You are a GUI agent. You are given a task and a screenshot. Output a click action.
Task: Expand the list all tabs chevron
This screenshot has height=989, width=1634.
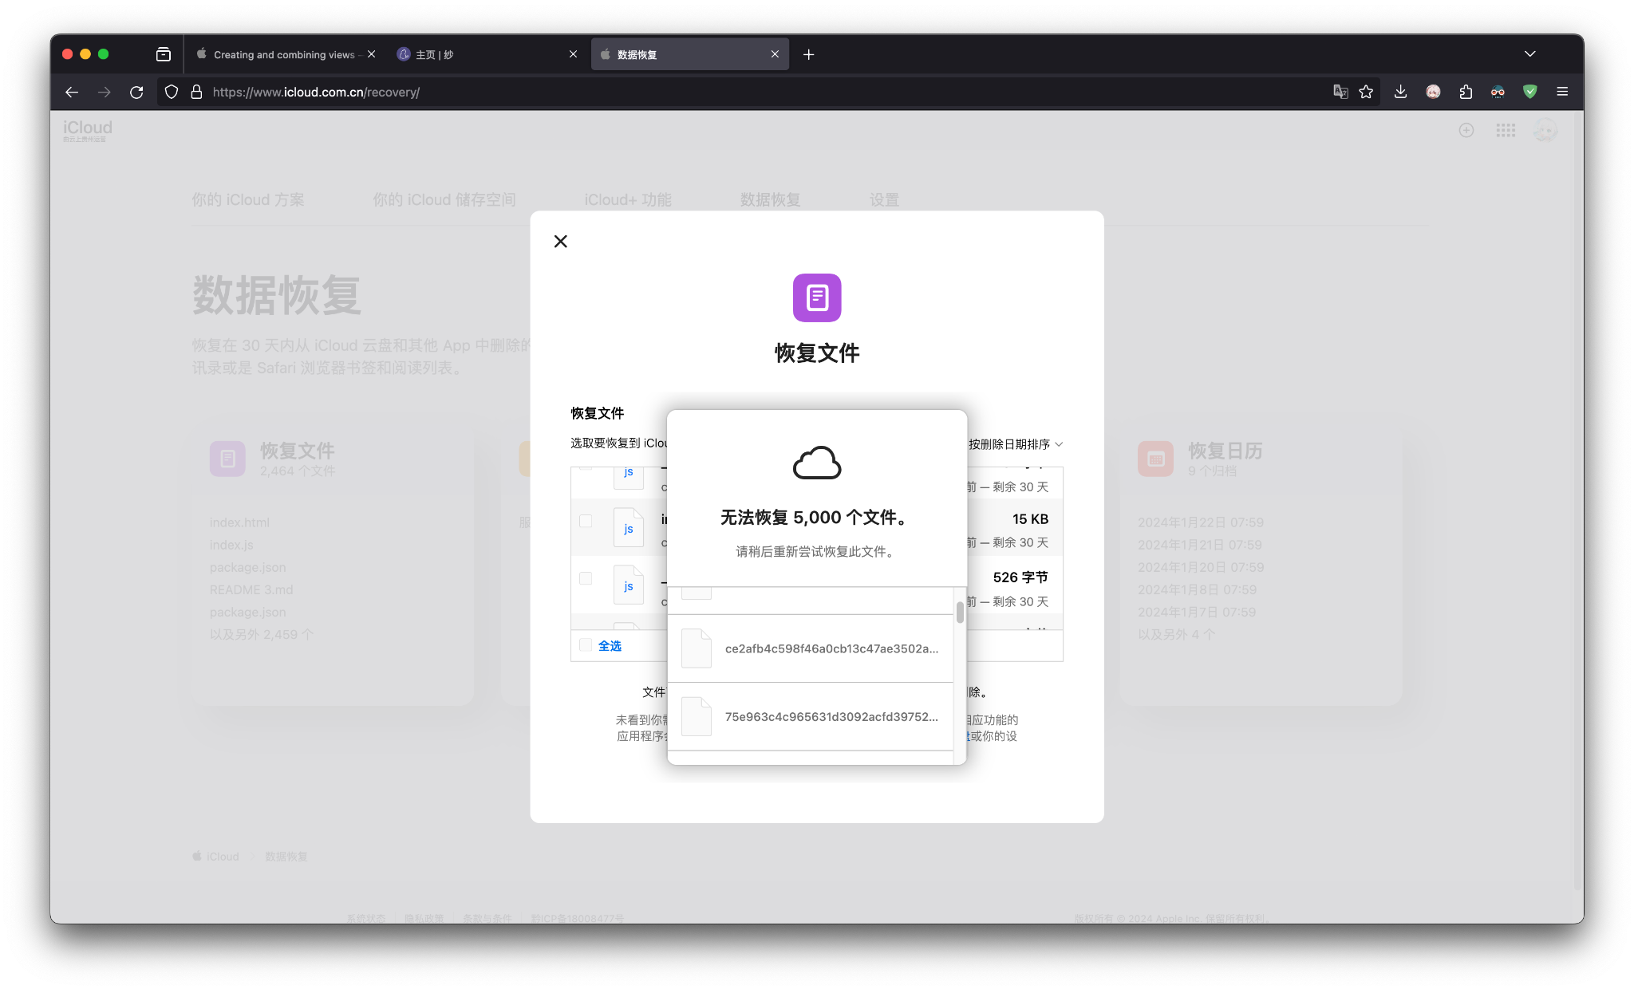1529,54
